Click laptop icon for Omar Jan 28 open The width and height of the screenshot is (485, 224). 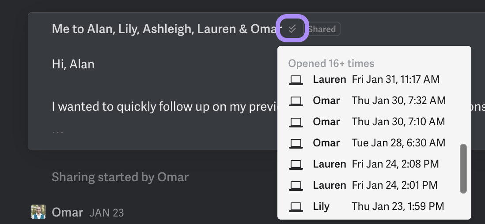tap(296, 143)
